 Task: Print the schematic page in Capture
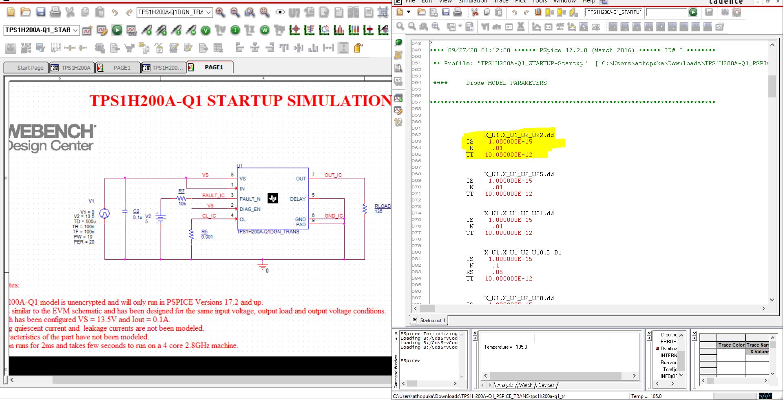click(55, 12)
